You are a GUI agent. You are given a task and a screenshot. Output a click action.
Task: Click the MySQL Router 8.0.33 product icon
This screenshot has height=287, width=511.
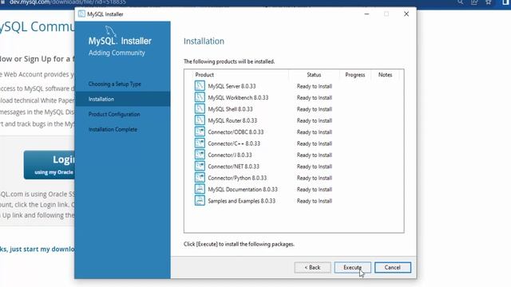click(x=200, y=120)
